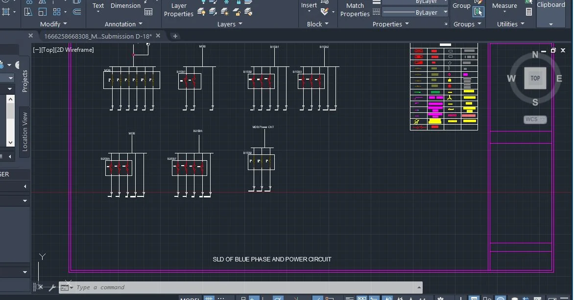Expand the Layers panel dropdown
This screenshot has height=300, width=574.
pyautogui.click(x=240, y=24)
